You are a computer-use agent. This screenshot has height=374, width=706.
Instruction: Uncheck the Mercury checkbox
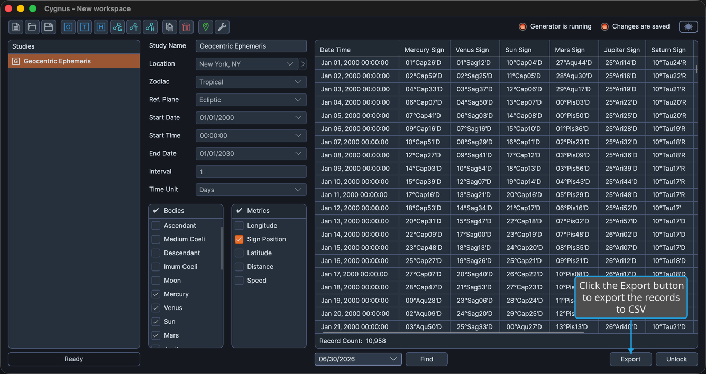point(156,294)
